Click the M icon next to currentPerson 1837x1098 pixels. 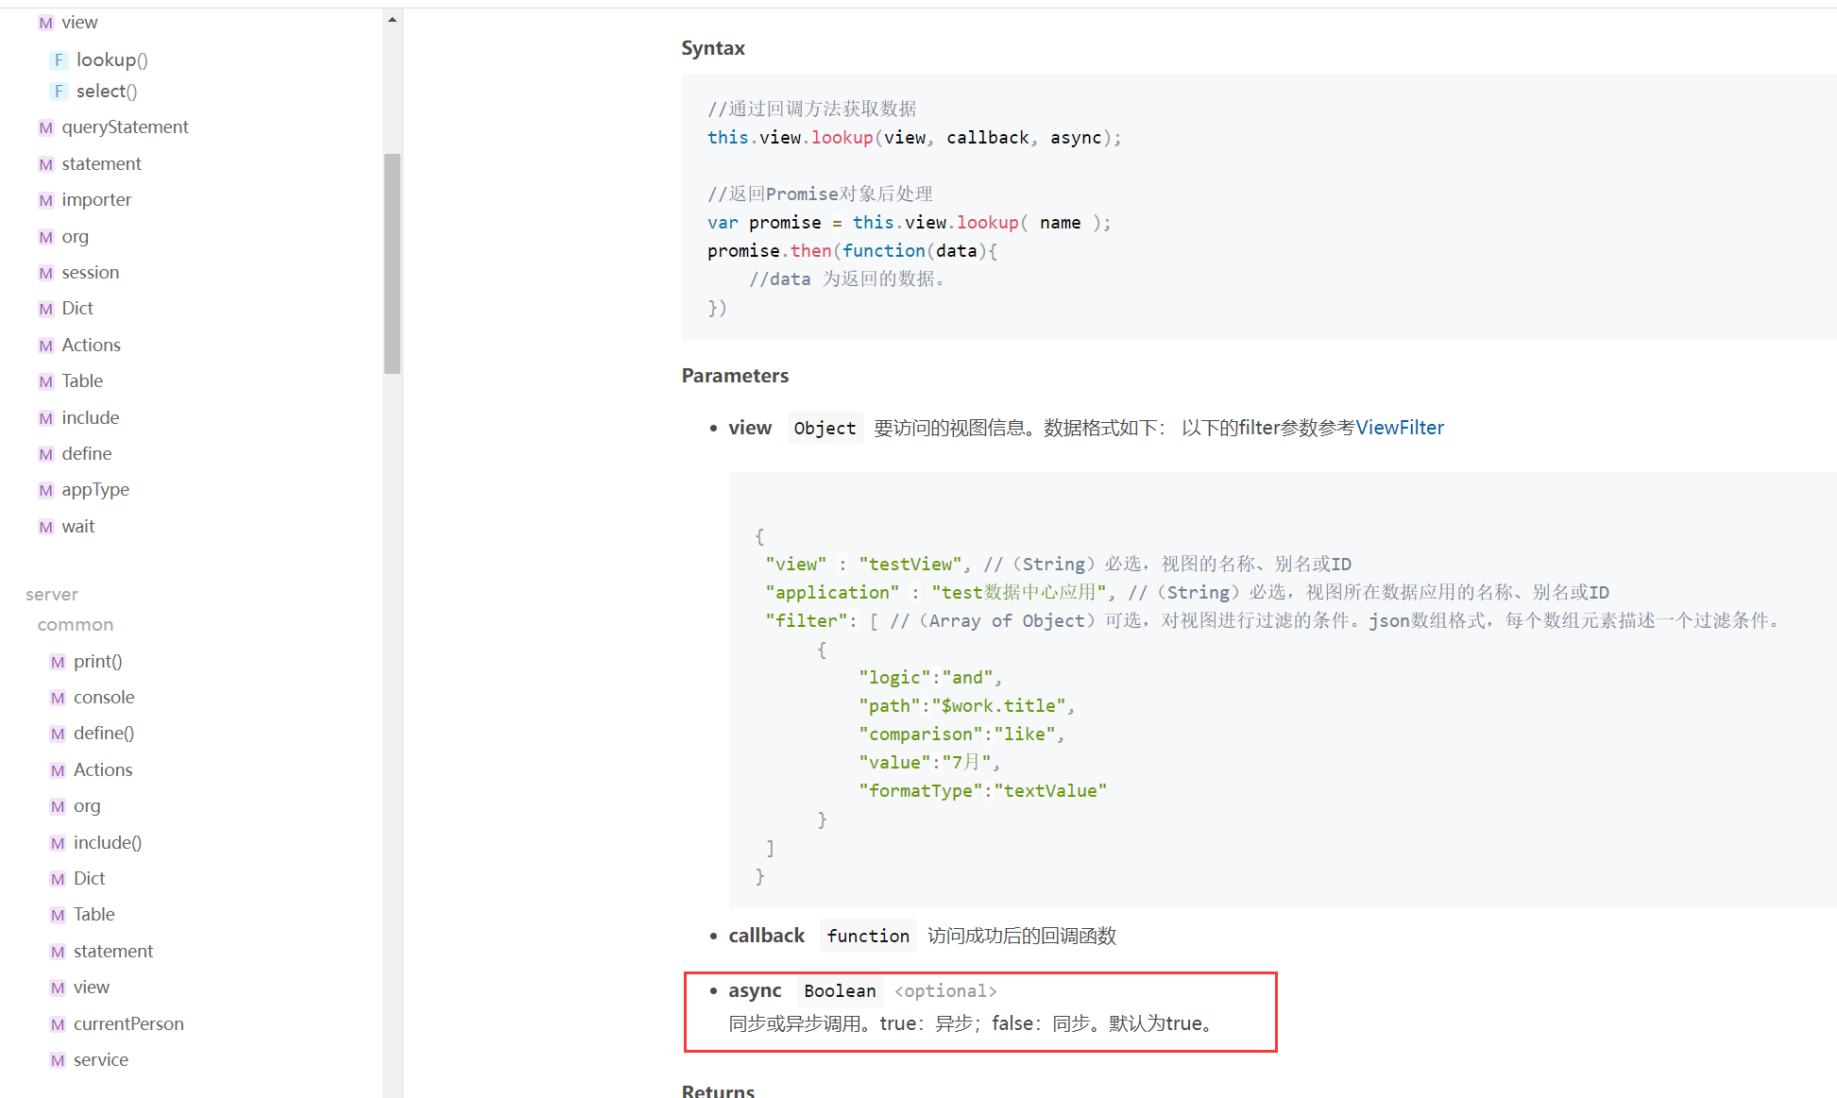[x=58, y=1024]
